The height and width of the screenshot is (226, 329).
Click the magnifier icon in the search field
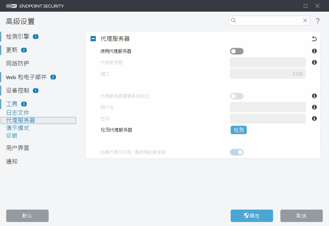[x=234, y=20]
